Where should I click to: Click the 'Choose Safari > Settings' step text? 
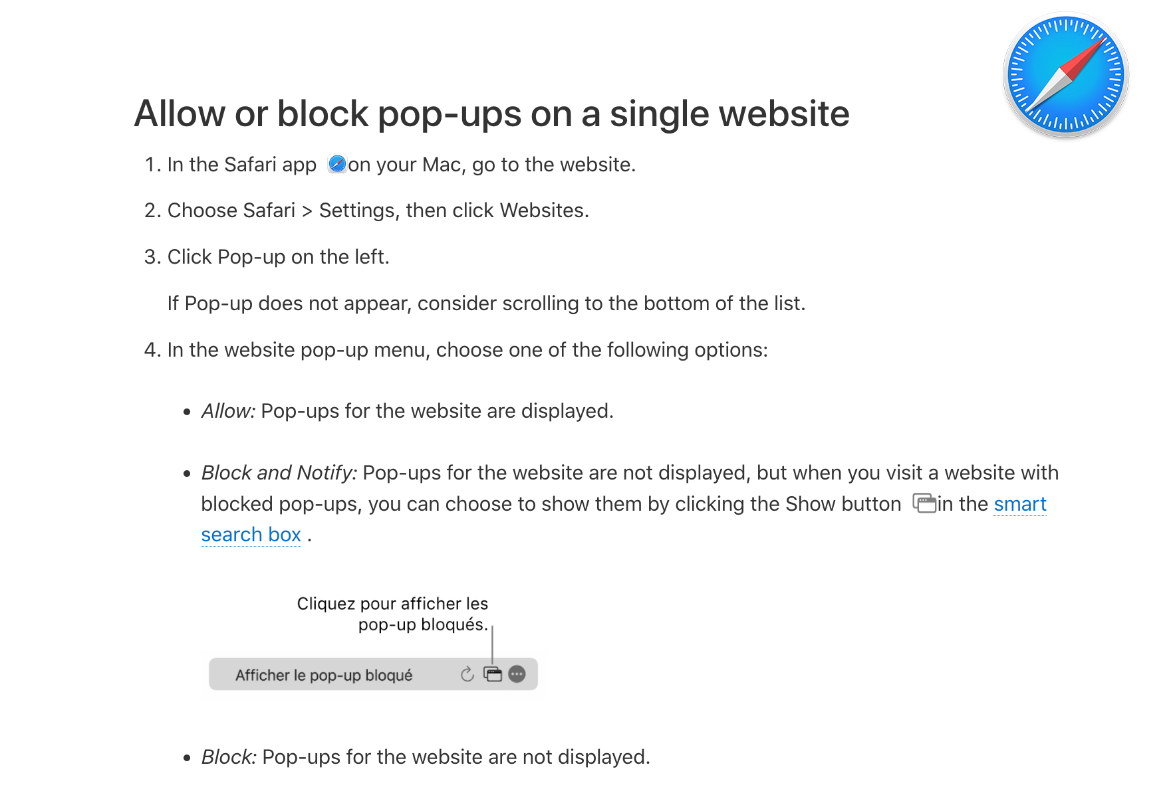[x=378, y=211]
